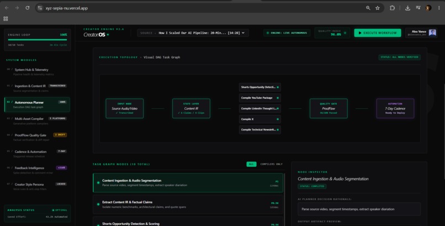Open Cadence & Automation module

(37, 154)
